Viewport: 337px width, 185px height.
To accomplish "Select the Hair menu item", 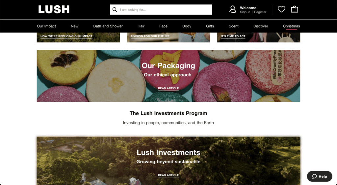I will [x=141, y=26].
